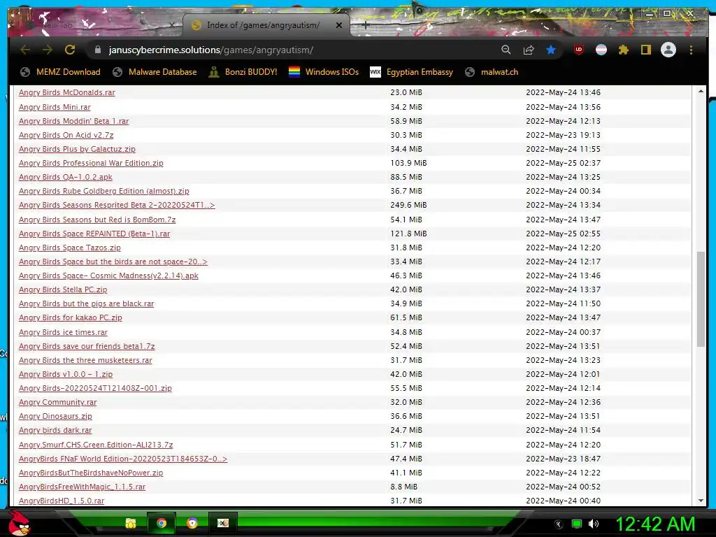Open the user profile avatar
The width and height of the screenshot is (716, 537).
tap(668, 50)
